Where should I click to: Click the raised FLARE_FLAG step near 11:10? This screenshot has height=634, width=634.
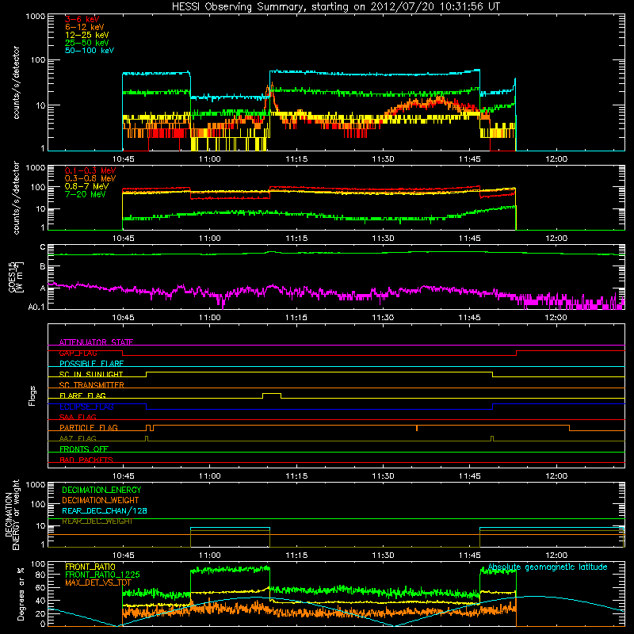point(272,394)
